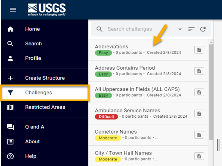The height and width of the screenshot is (166, 222).
Task: Click the Challenges filter funnel icon
Action: (x=10, y=93)
